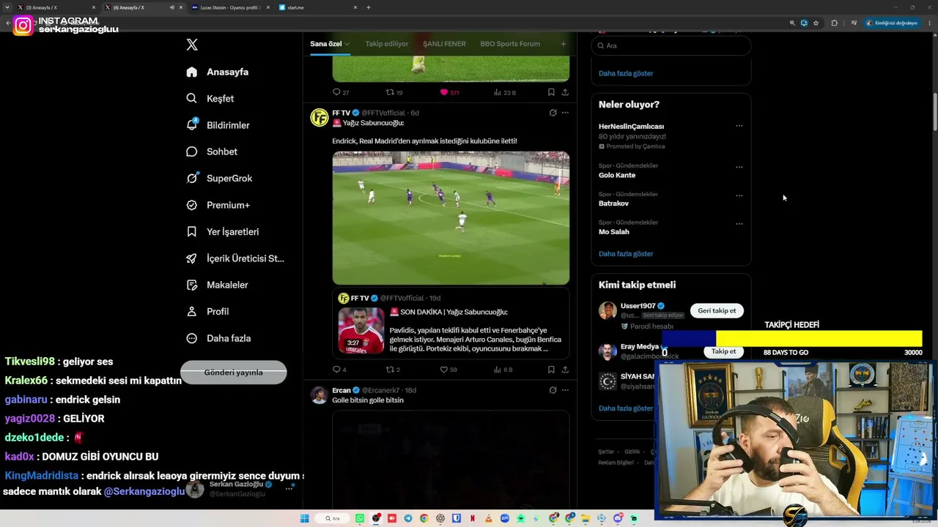Bookmark the post with 371 likes

pyautogui.click(x=551, y=92)
